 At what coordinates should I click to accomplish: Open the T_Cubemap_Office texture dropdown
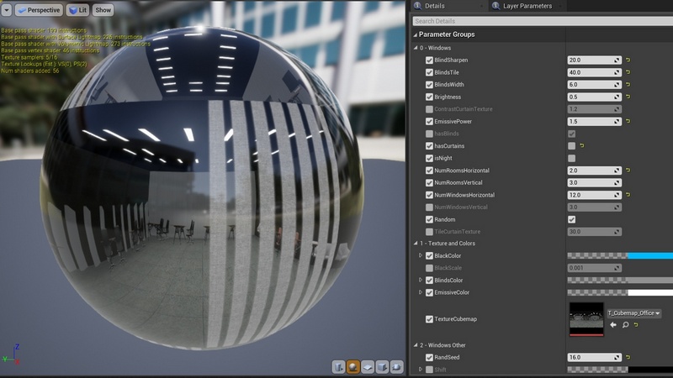coord(633,312)
